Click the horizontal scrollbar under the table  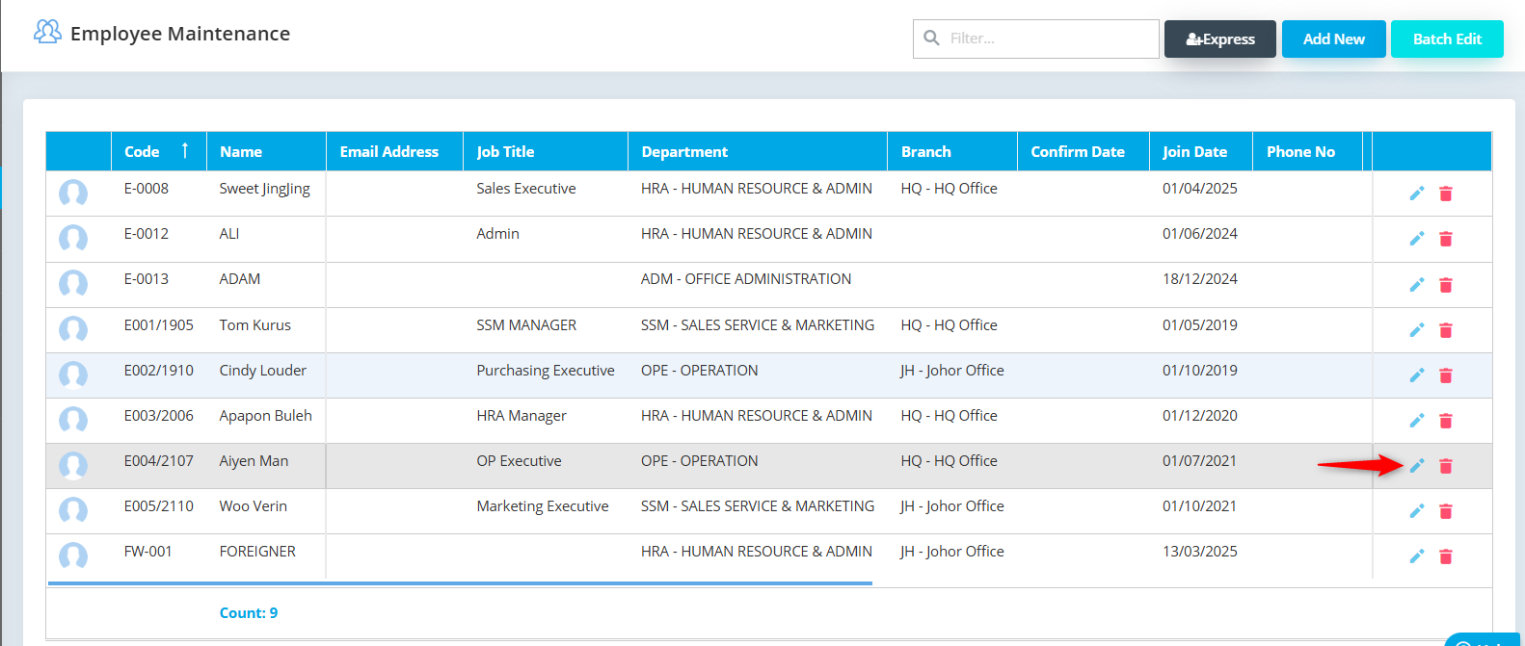tap(460, 583)
